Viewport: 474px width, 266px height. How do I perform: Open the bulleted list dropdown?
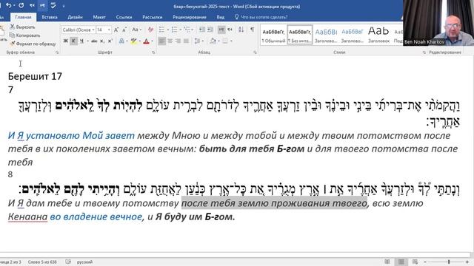click(x=167, y=30)
